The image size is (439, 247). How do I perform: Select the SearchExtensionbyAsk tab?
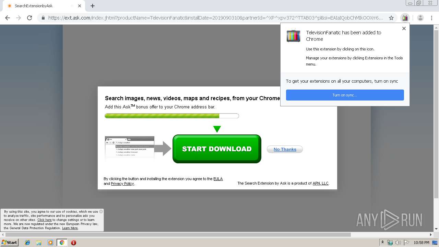click(x=44, y=6)
